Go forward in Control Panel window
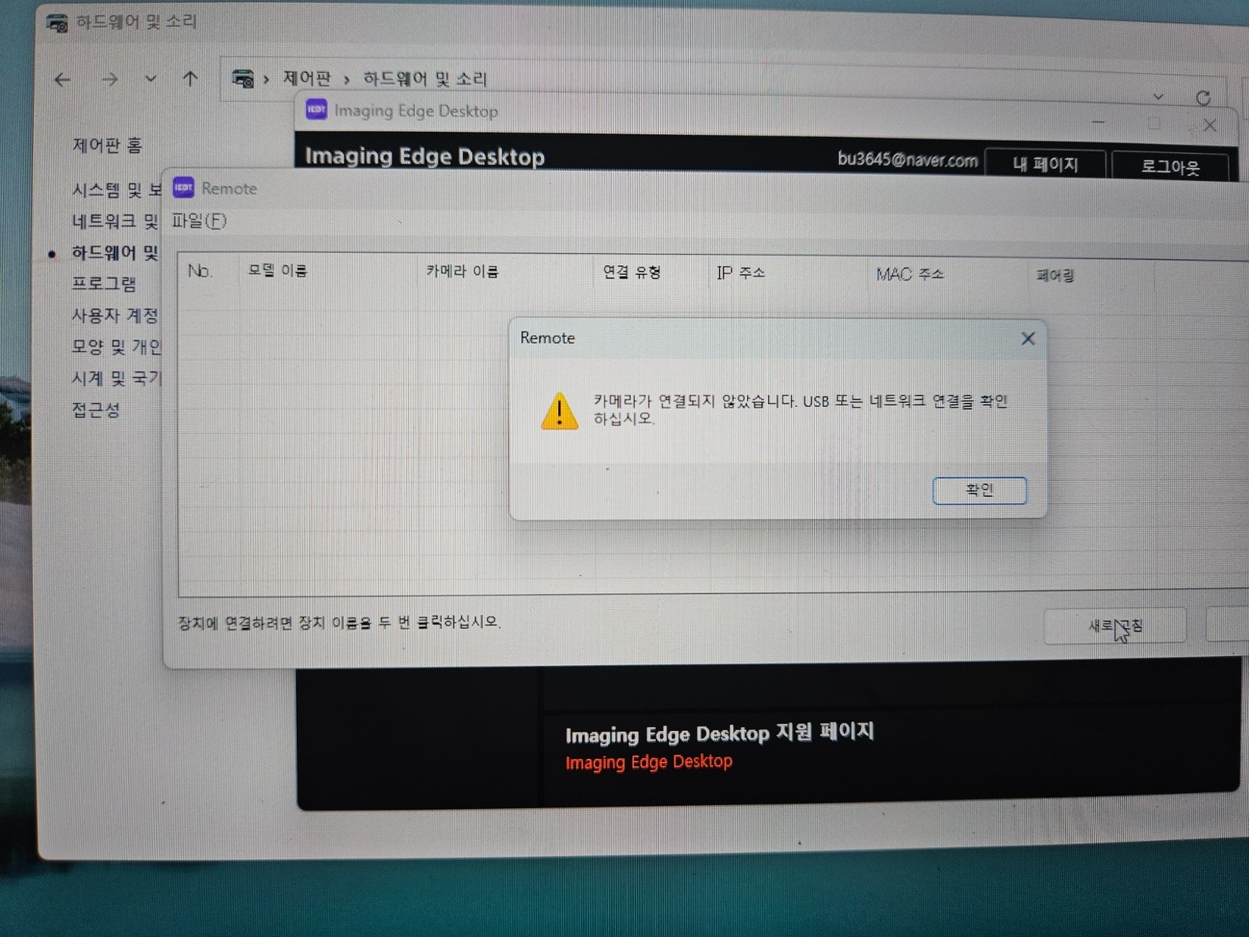The width and height of the screenshot is (1249, 937). pos(110,79)
